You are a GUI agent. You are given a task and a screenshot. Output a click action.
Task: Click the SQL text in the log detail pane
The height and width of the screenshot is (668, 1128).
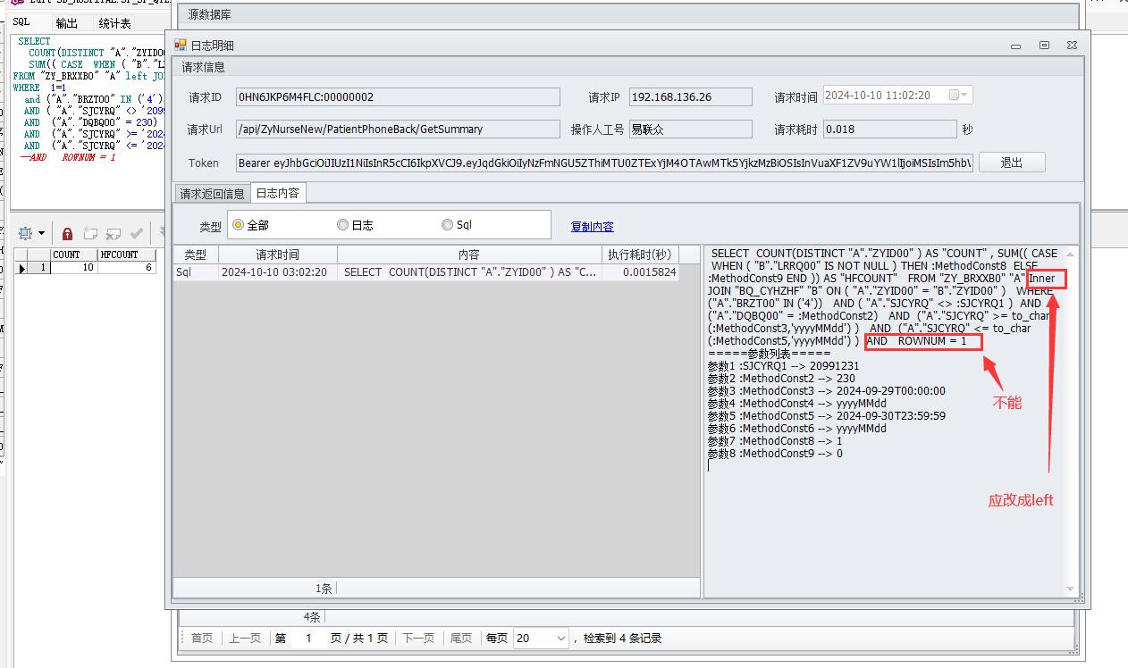[883, 297]
